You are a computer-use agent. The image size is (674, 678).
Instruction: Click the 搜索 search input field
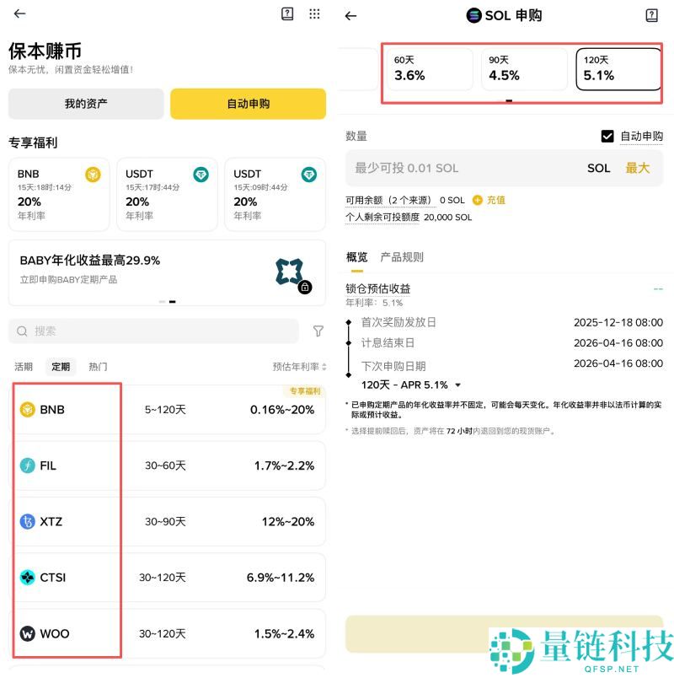(152, 332)
